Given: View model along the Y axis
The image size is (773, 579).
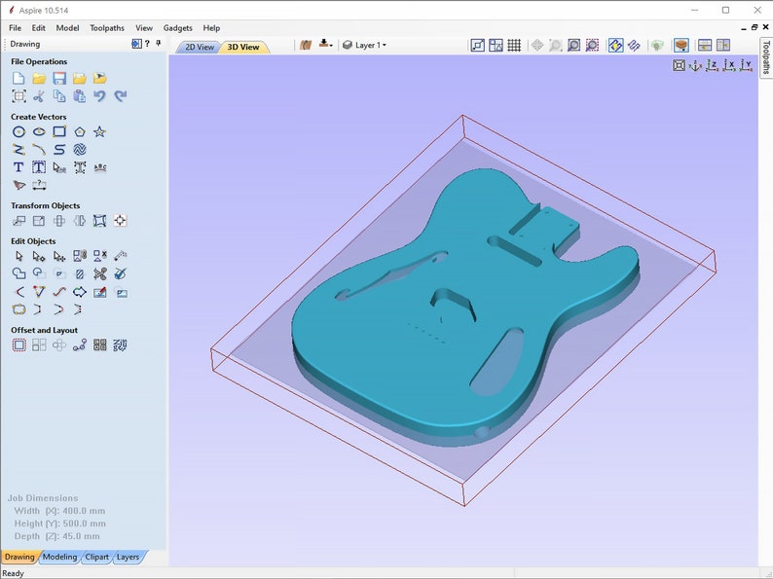Looking at the screenshot, I should click(746, 65).
